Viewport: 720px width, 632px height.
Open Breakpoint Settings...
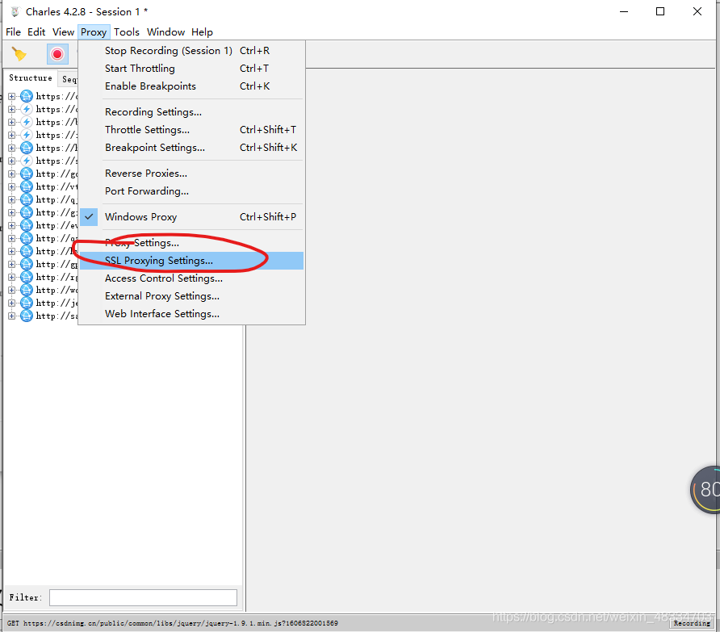point(191,148)
